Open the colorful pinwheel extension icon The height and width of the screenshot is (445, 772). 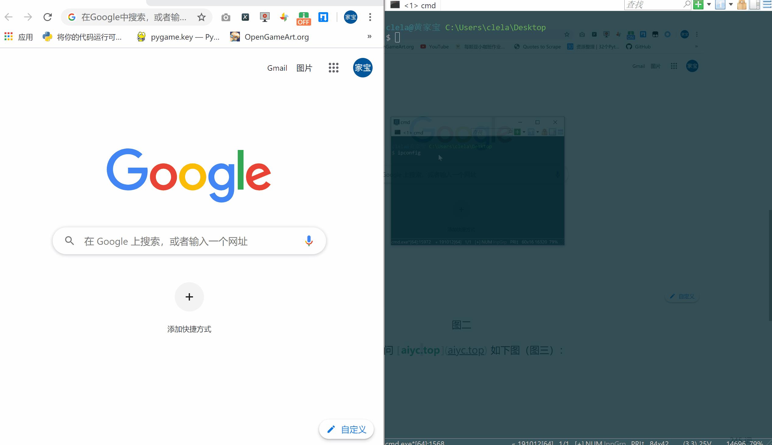pos(284,17)
